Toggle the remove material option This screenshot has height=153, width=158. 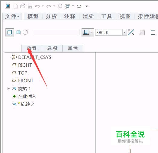(142, 32)
